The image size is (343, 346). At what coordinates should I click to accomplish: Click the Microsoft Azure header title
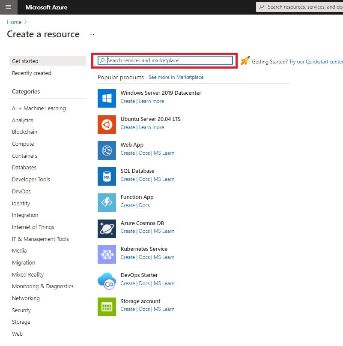click(x=46, y=7)
